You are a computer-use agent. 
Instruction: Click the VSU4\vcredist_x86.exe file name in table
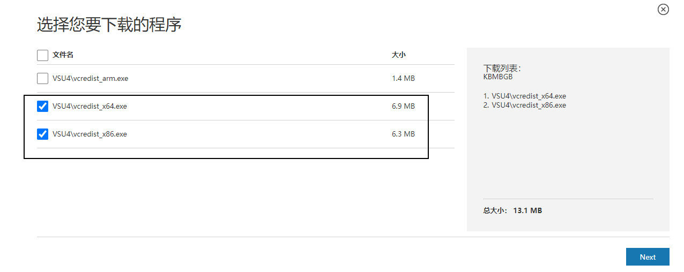[x=90, y=134]
